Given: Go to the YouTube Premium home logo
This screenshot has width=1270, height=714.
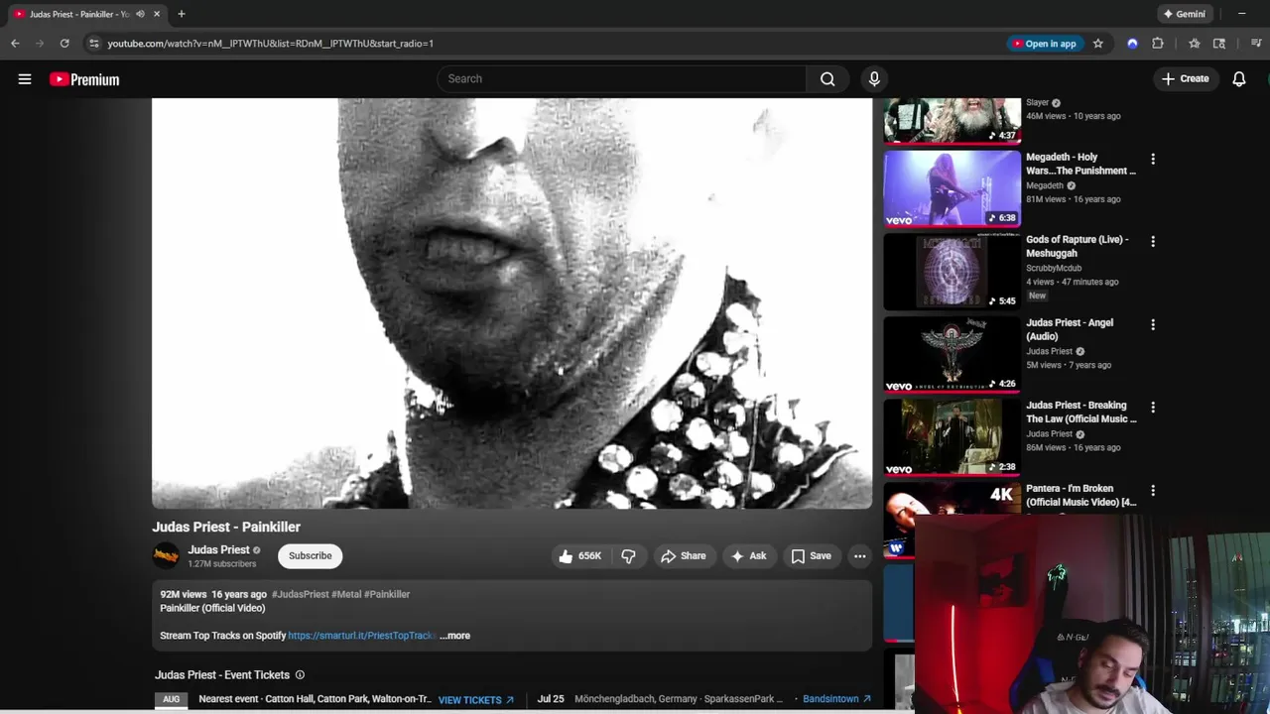Looking at the screenshot, I should click(x=84, y=79).
